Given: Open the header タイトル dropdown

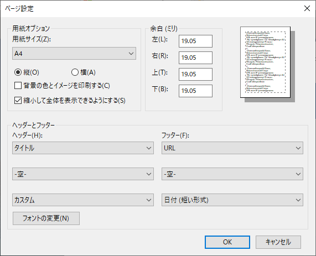Looking at the screenshot, I should click(x=83, y=148).
